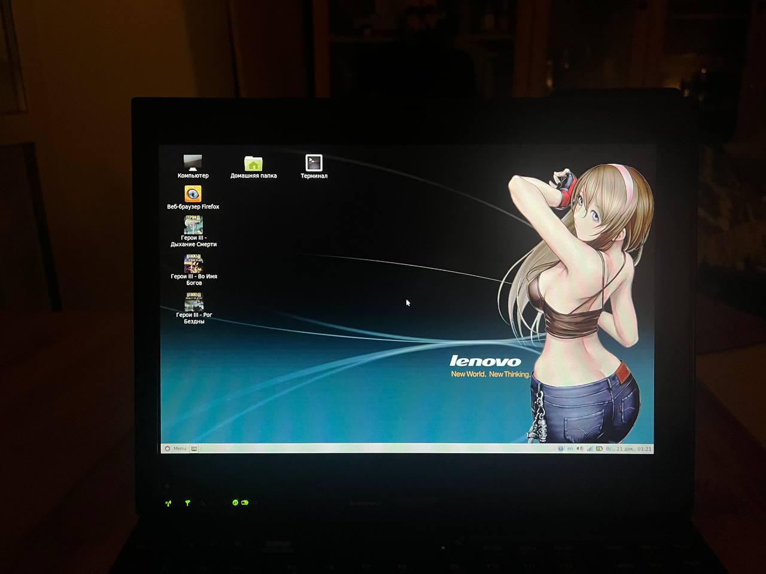Image resolution: width=766 pixels, height=574 pixels.
Task: Select the Герои III - Дыхание Смерти icon
Action: pos(193,225)
